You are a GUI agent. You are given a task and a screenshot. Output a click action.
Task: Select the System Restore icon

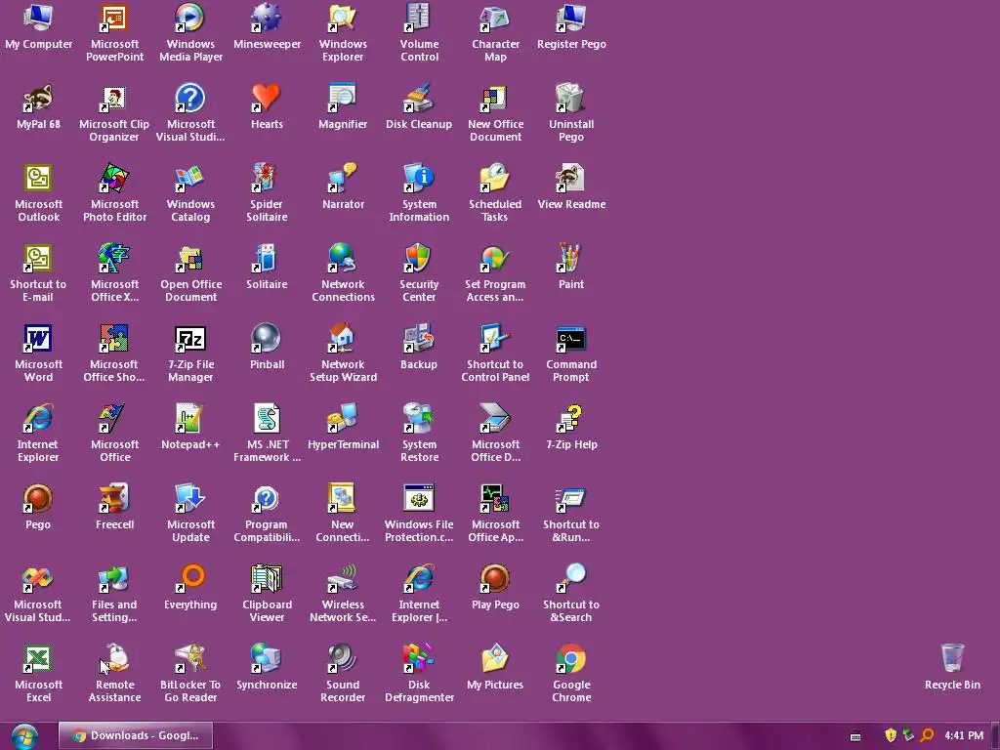[x=419, y=419]
